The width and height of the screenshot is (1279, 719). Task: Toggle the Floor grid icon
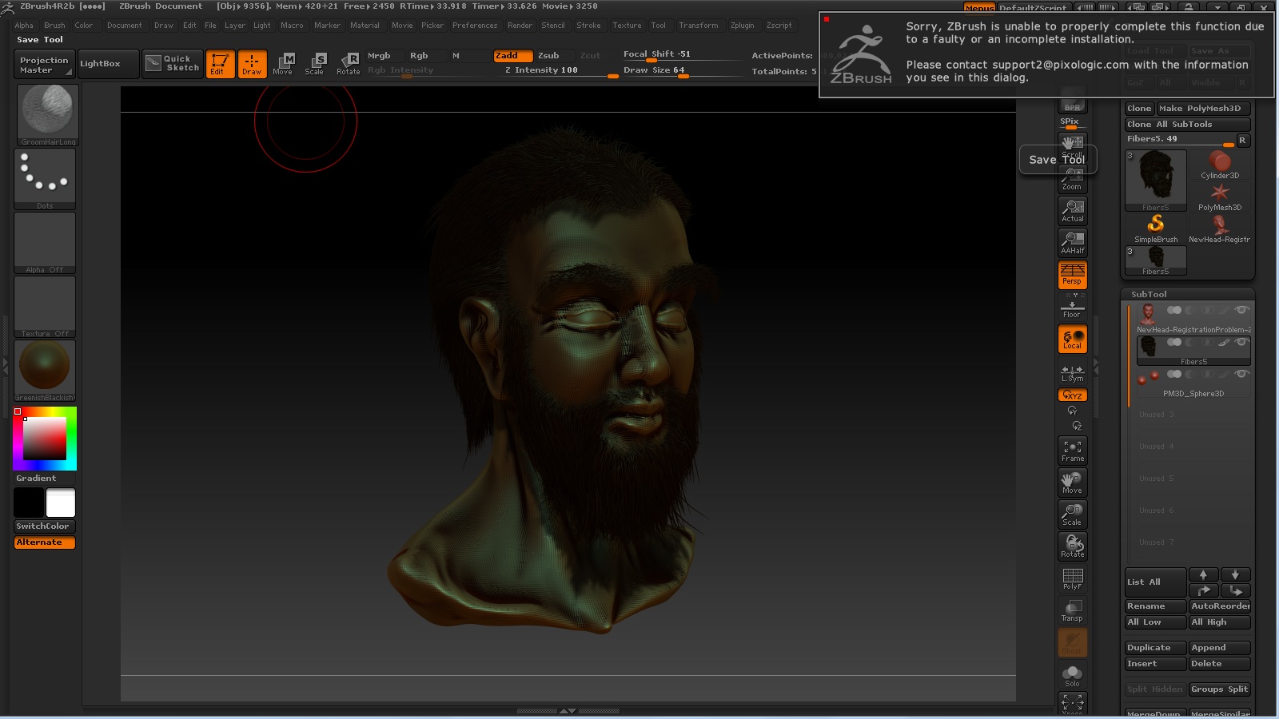[1072, 308]
